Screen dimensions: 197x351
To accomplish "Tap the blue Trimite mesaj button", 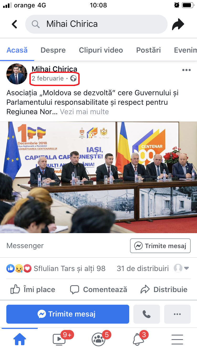I will tap(68, 314).
